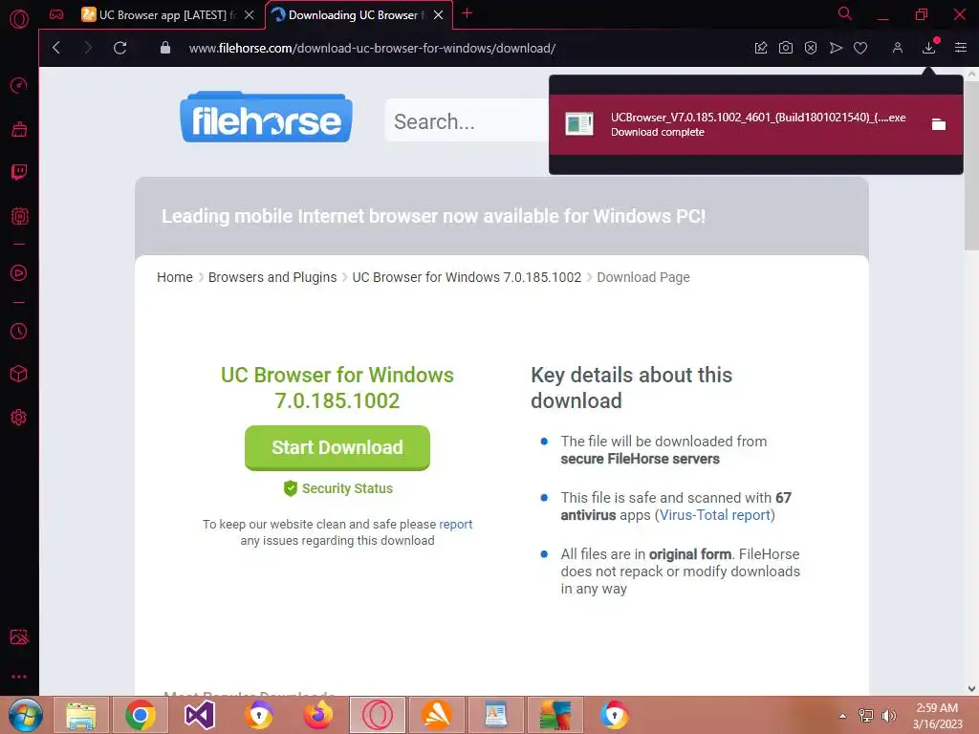The width and height of the screenshot is (979, 734).
Task: Click the edit page icon in address bar
Action: [760, 48]
